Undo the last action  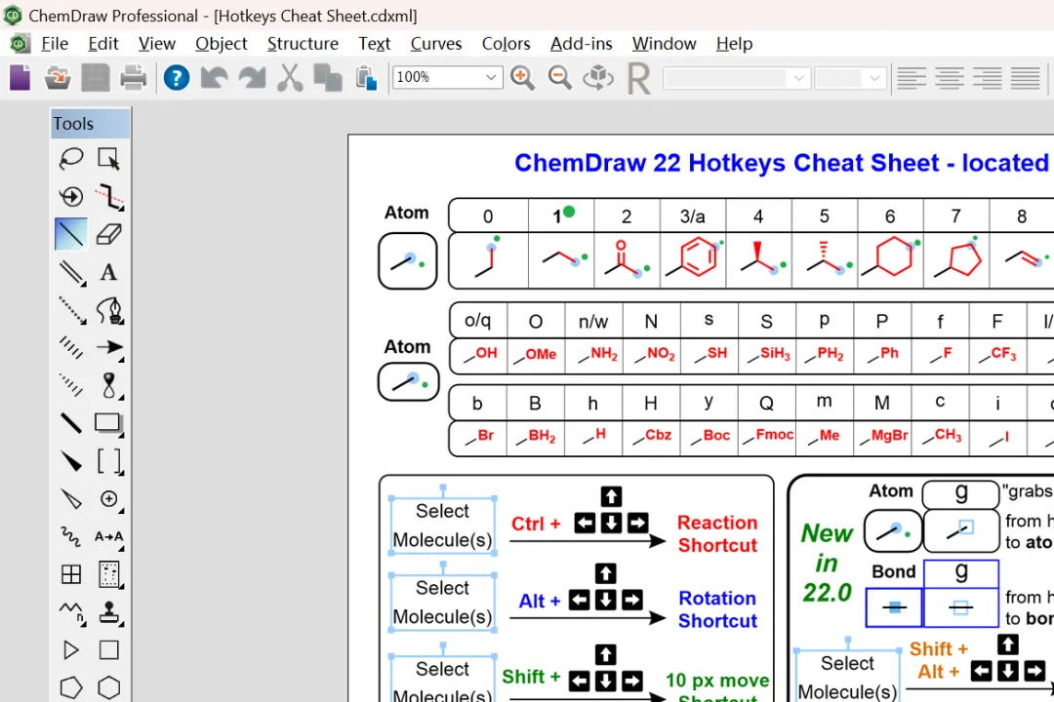[215, 78]
